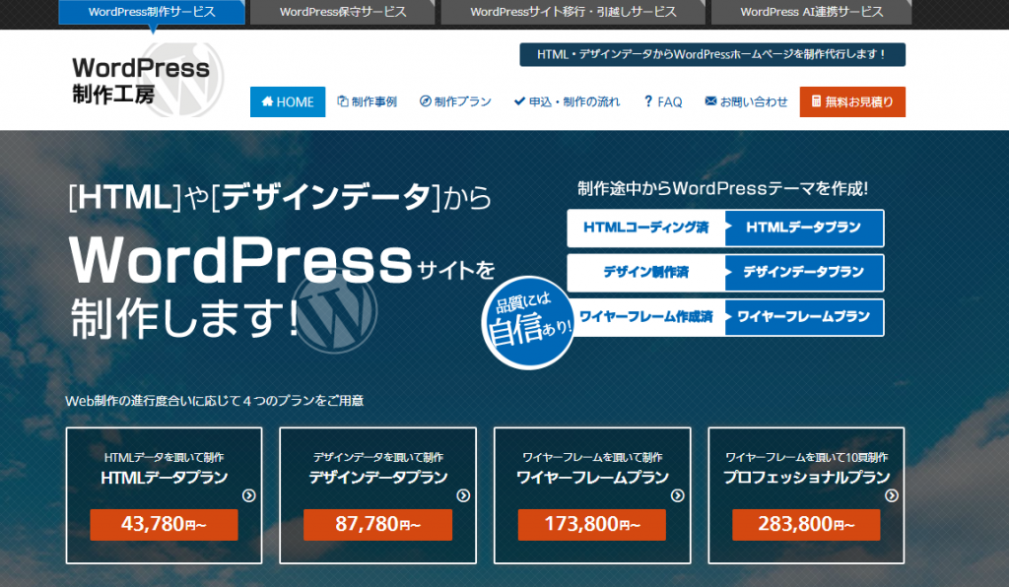Click the arrow icon on HTMLデータプラン card
The image size is (1009, 587).
pos(249,495)
